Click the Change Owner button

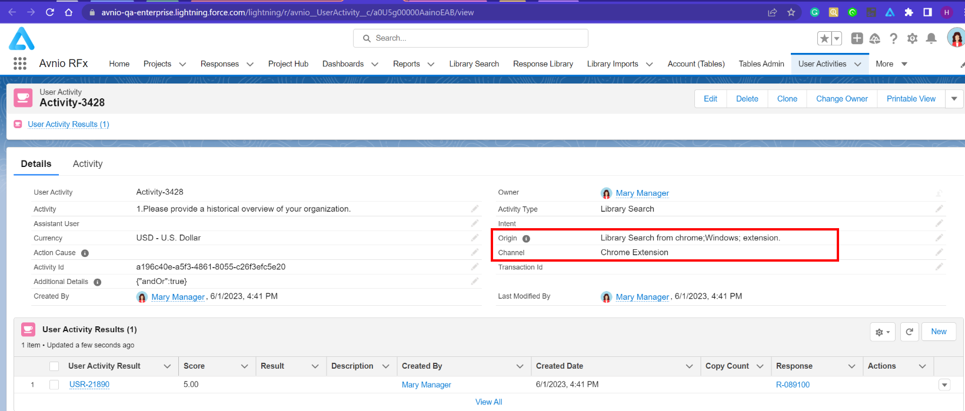click(842, 99)
